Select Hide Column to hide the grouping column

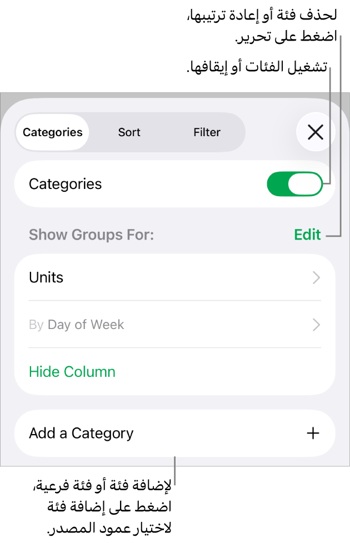[72, 371]
